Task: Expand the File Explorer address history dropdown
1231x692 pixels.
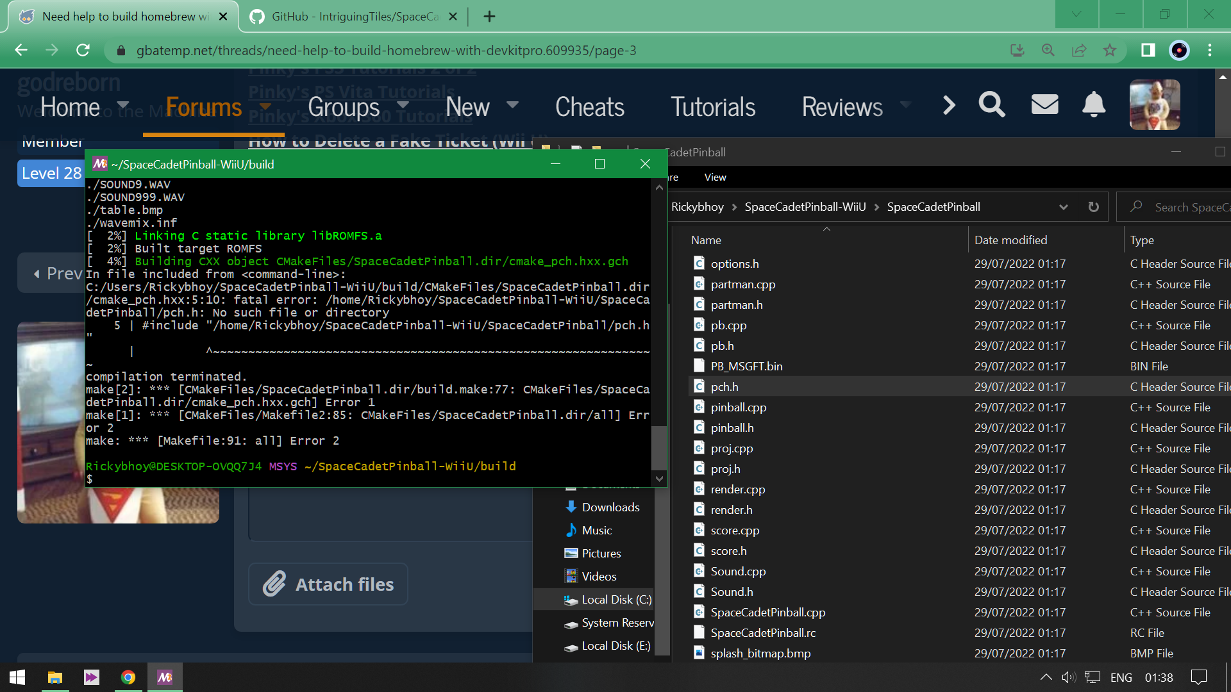Action: [x=1064, y=207]
